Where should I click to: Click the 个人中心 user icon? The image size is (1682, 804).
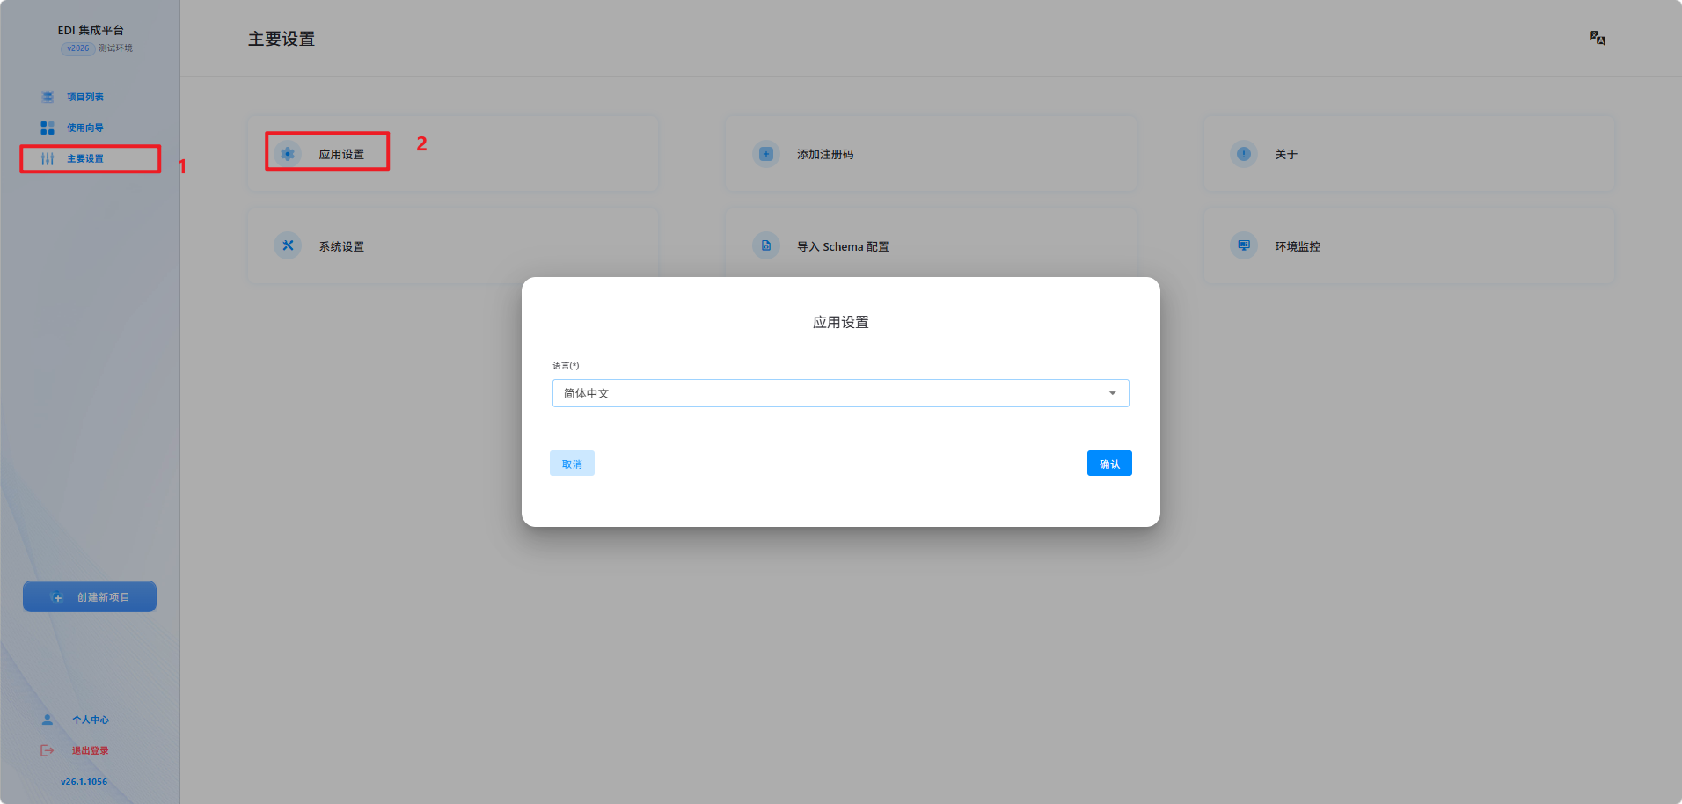click(x=48, y=720)
